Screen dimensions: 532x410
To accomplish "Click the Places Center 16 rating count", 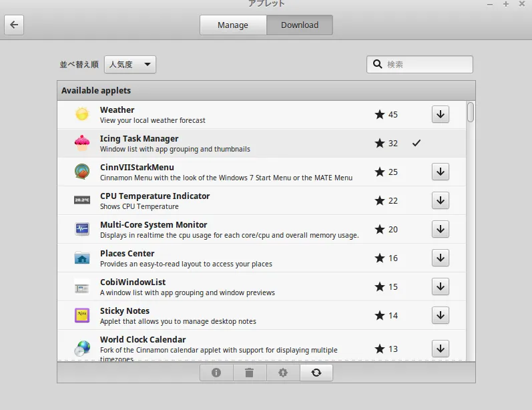I will tap(393, 258).
